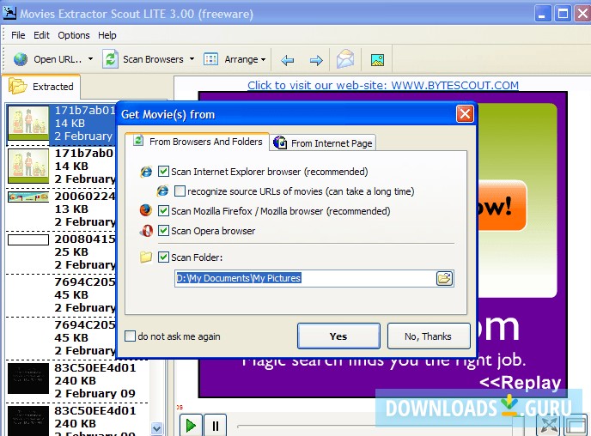This screenshot has height=436, width=591.
Task: Enable recognize source URLs of movies
Action: [180, 191]
